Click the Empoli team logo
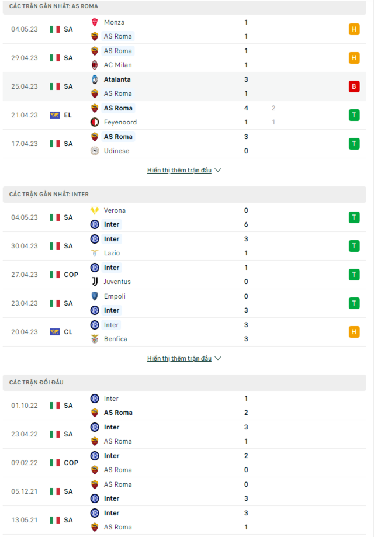 point(95,296)
